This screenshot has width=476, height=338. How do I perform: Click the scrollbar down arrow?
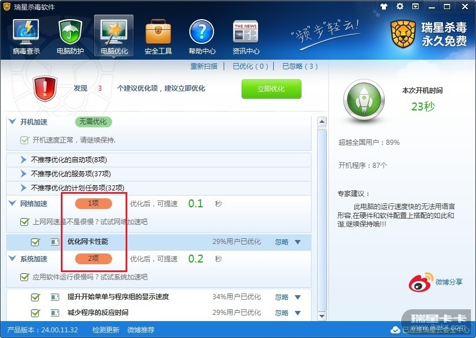(322, 316)
